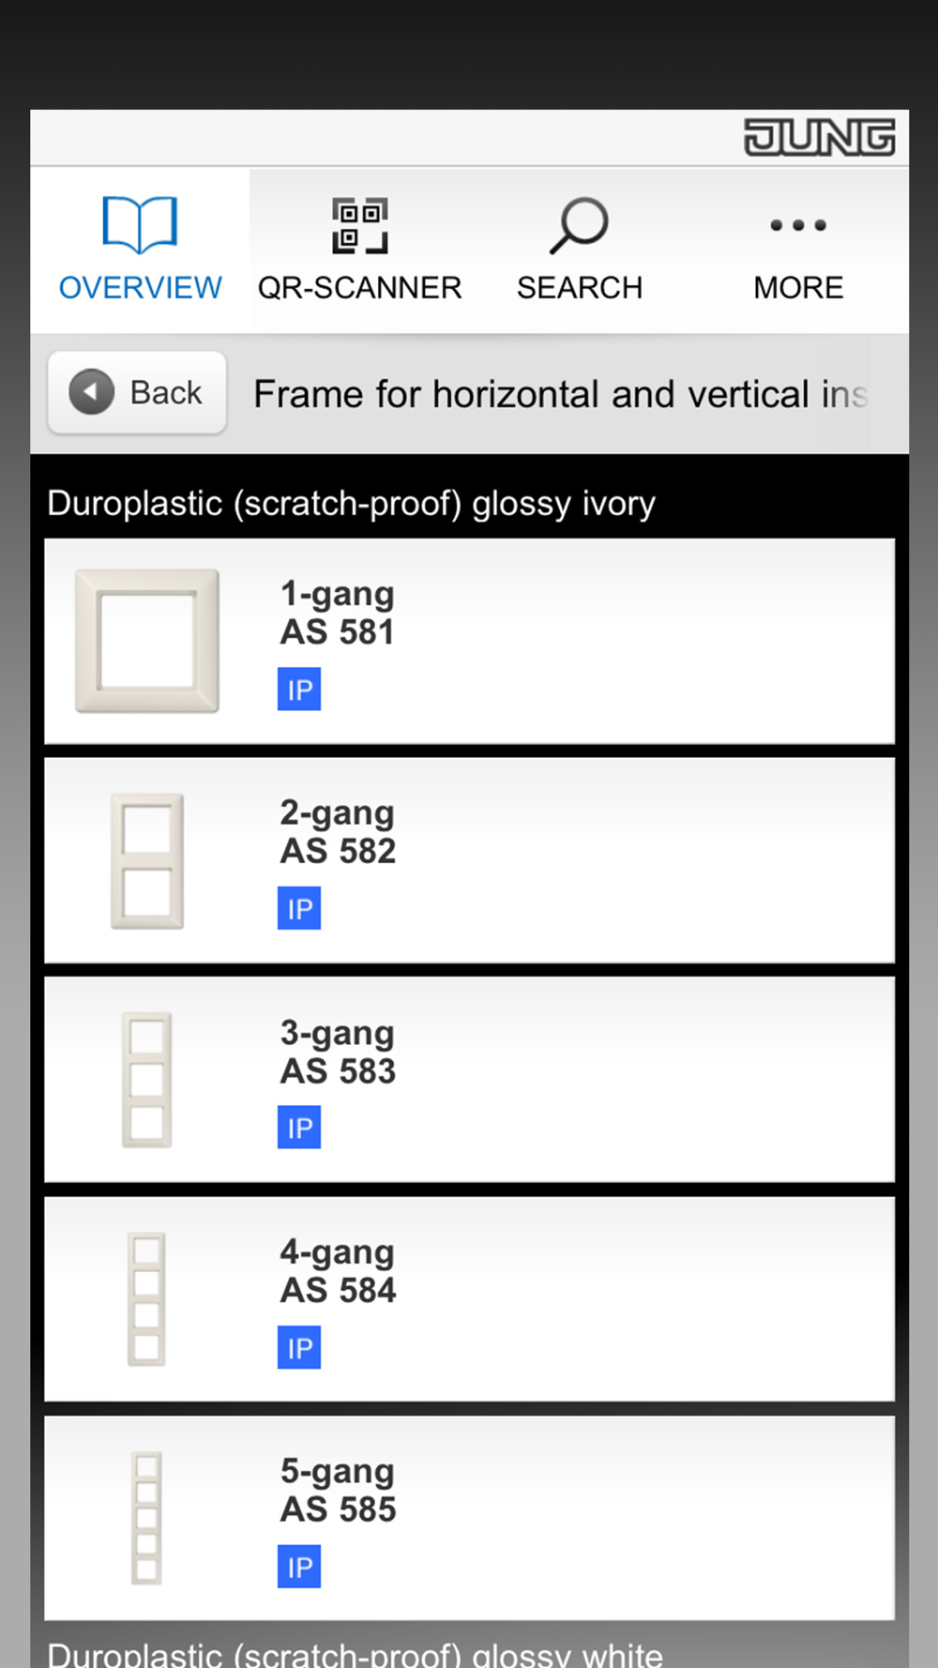
Task: Click the Duroplastic glossy ivory section header
Action: pyautogui.click(x=352, y=504)
